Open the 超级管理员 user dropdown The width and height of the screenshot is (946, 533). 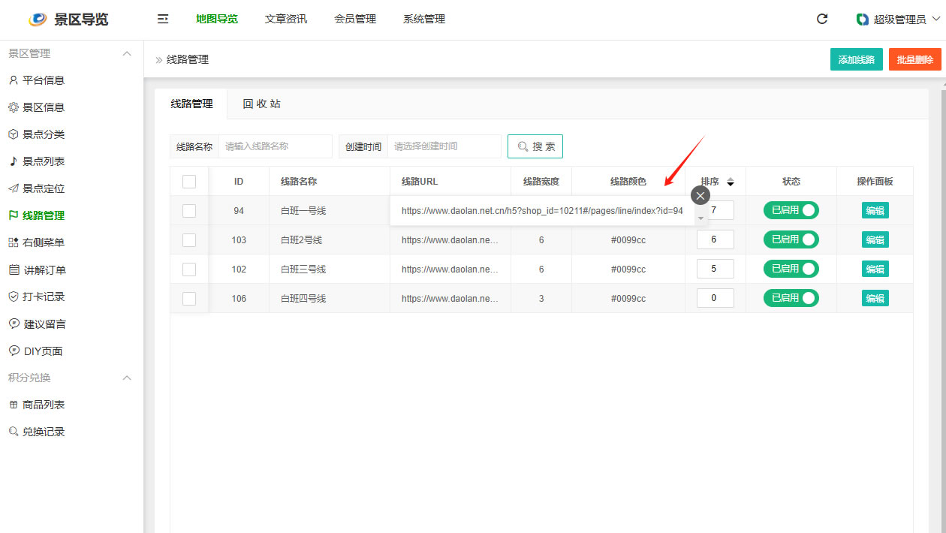pos(898,20)
